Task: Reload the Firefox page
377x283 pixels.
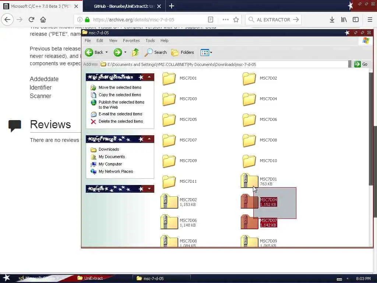Action: 31,20
